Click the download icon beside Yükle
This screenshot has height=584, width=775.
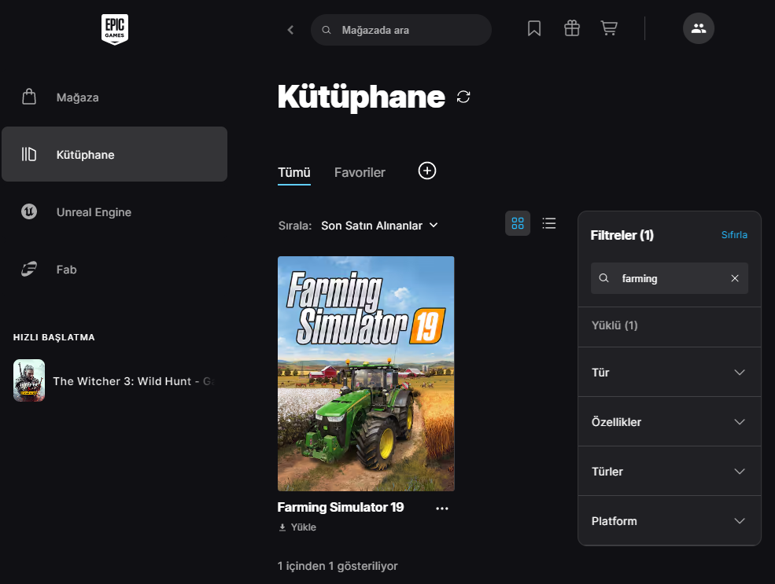pos(282,527)
